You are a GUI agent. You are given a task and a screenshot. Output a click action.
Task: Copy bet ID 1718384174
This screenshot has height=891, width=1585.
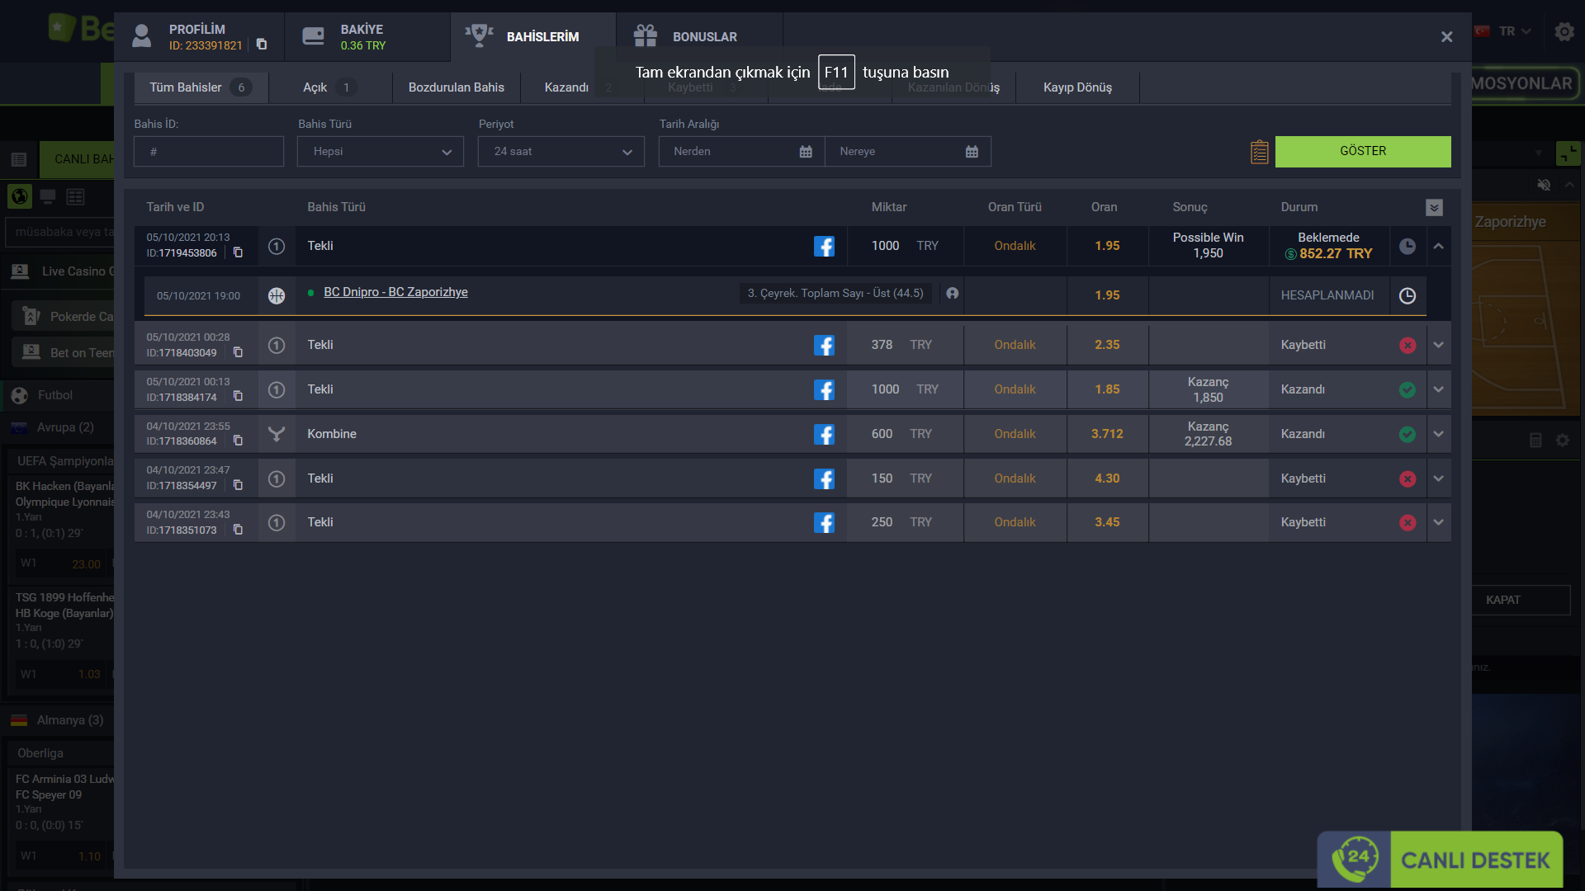(x=238, y=397)
